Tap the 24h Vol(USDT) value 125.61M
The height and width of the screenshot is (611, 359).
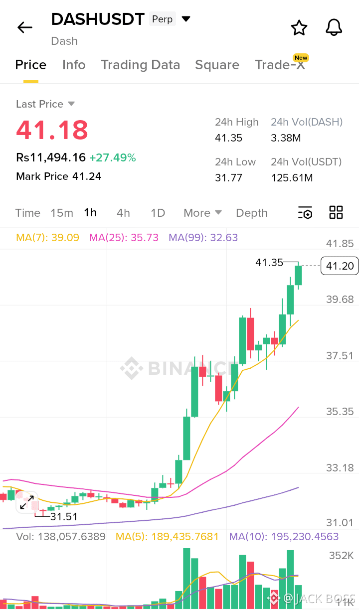point(292,178)
